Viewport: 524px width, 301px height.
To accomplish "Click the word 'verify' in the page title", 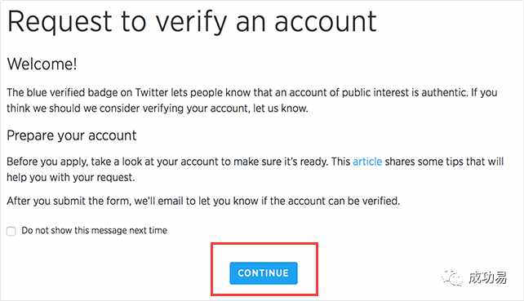I will [x=192, y=23].
